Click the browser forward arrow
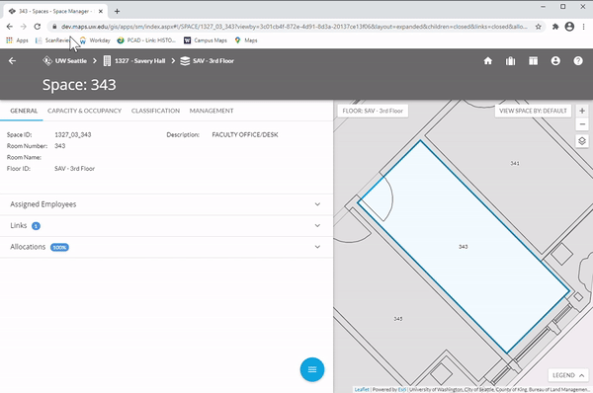593x393 pixels. pyautogui.click(x=24, y=27)
